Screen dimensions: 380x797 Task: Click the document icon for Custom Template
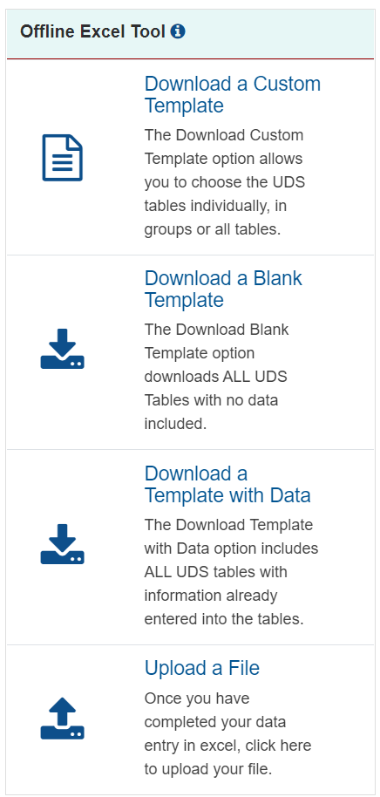pos(63,158)
